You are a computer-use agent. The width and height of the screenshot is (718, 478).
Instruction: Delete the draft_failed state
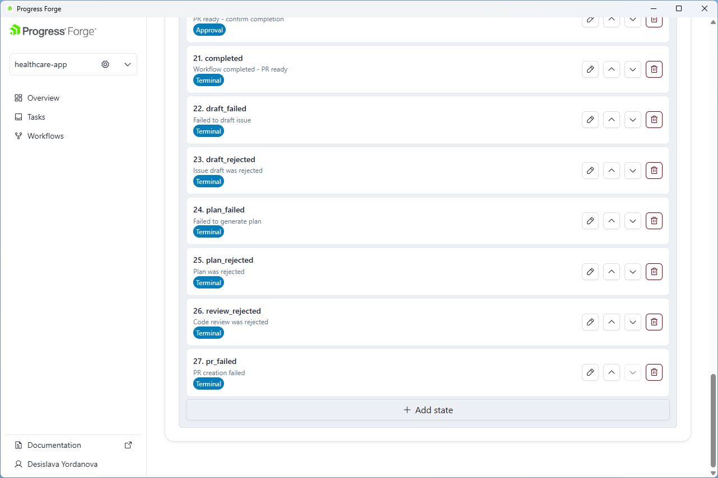(x=654, y=120)
